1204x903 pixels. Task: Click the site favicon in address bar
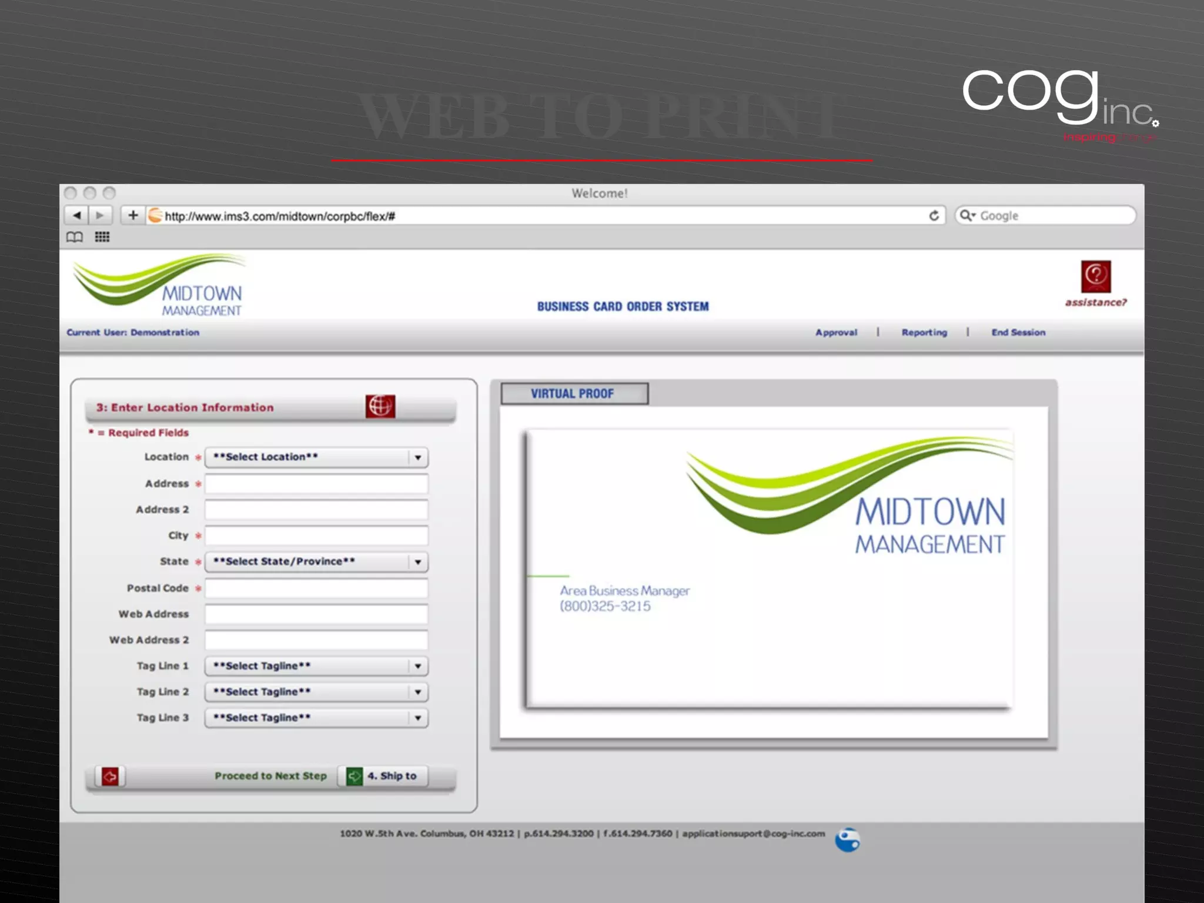155,216
